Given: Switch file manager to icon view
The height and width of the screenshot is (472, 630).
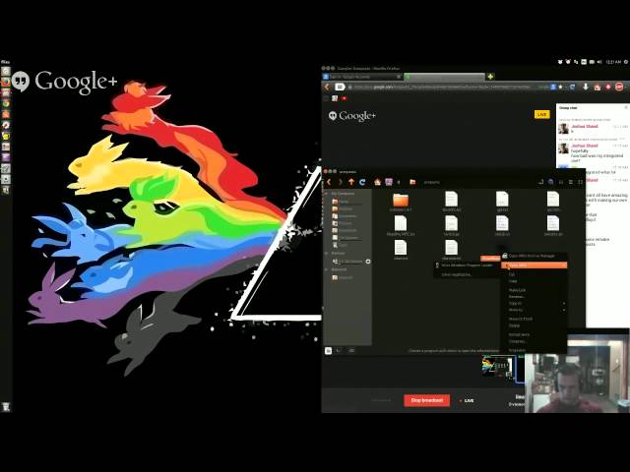Looking at the screenshot, I should pos(561,182).
